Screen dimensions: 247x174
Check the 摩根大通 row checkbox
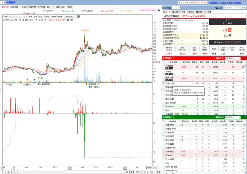164,78
